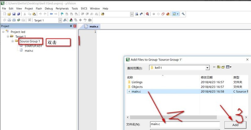Image resolution: width=251 pixels, height=130 pixels.
Task: Select main.c in the file list
Action: [136, 91]
